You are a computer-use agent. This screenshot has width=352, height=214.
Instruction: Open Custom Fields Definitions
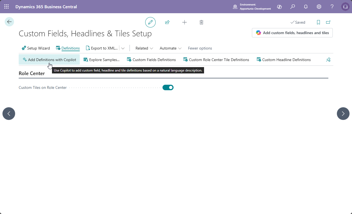[151, 60]
